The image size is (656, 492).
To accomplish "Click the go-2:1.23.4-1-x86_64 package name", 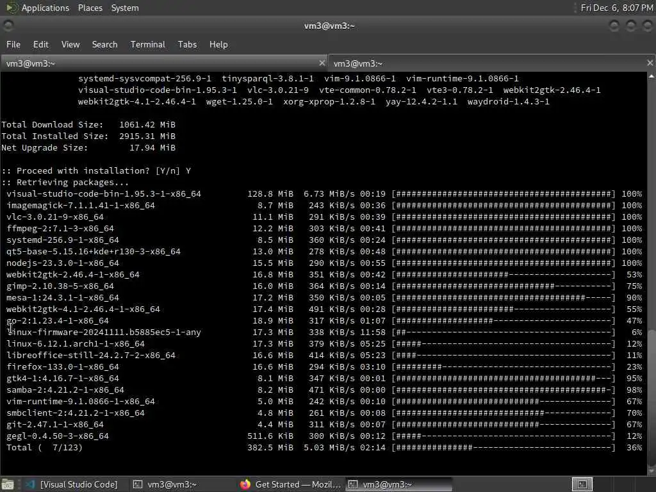I will coord(57,321).
